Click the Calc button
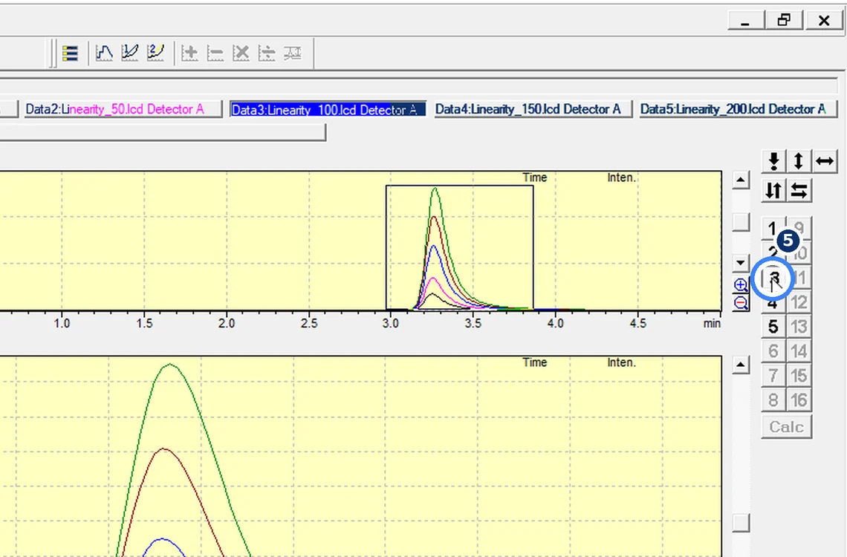 pos(787,427)
